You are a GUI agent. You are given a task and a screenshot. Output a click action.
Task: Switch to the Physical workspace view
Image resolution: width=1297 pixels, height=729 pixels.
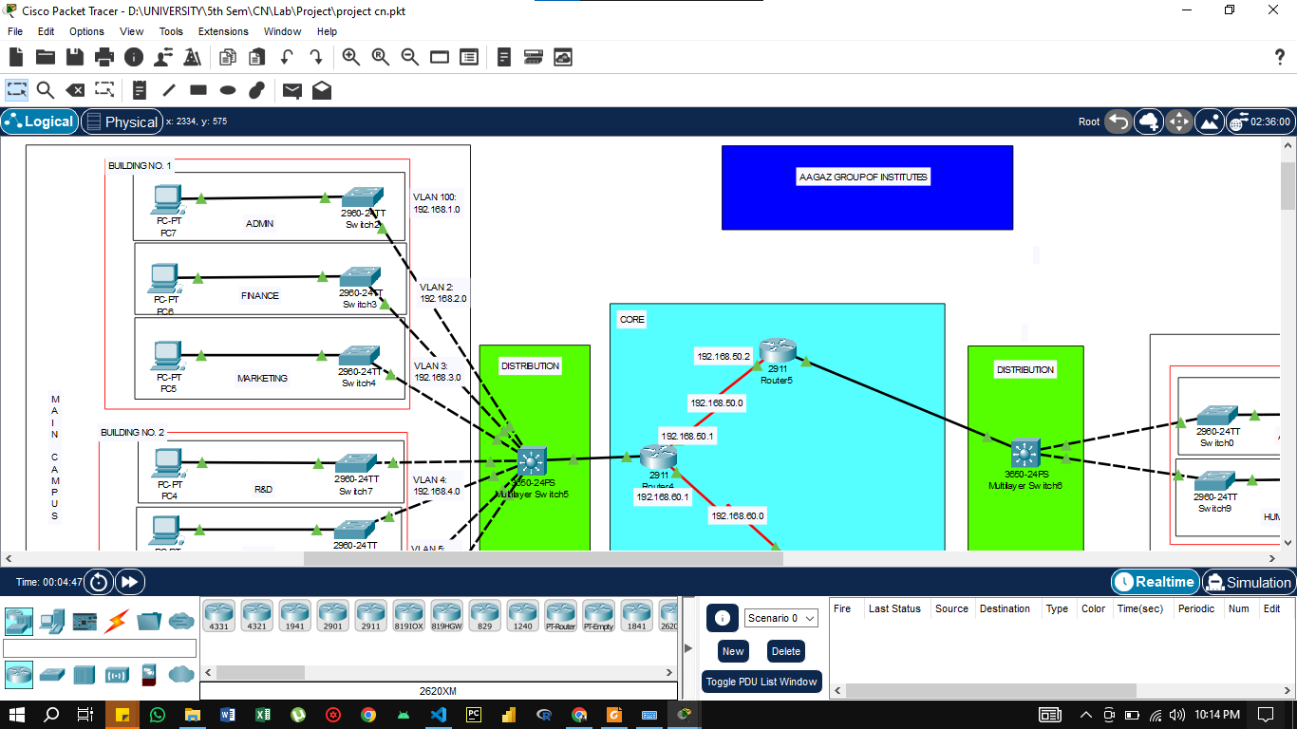coord(122,121)
